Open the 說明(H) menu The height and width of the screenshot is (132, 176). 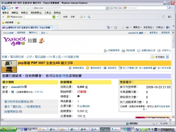(x=57, y=13)
